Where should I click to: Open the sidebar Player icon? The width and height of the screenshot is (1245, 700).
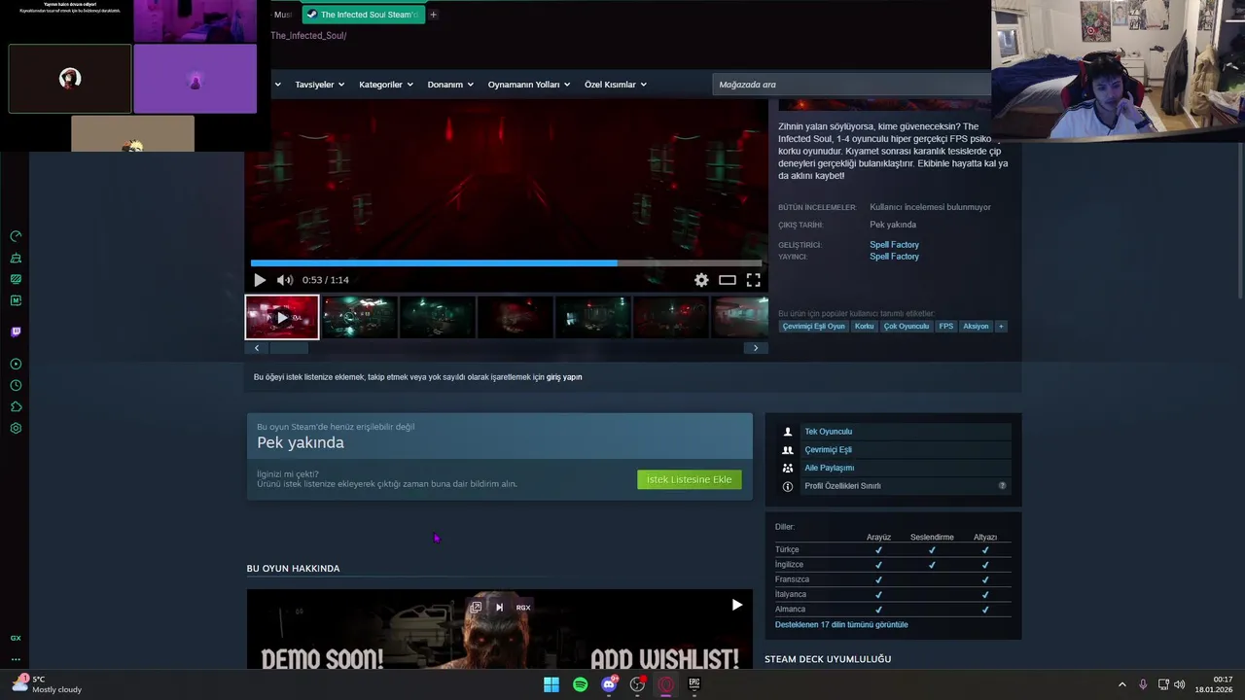(x=16, y=364)
